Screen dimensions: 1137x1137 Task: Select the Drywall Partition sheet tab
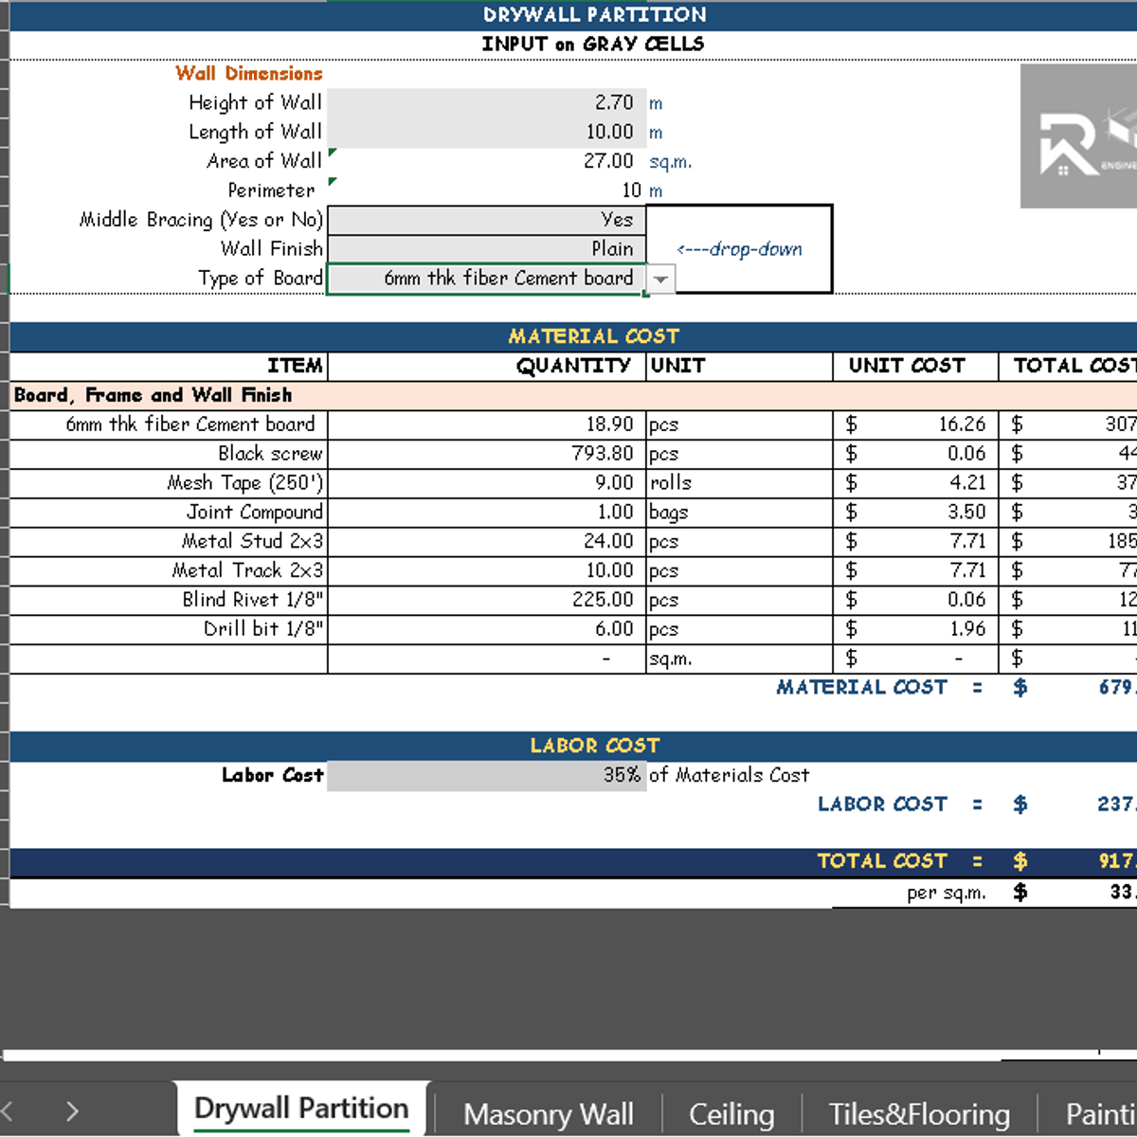(301, 1109)
